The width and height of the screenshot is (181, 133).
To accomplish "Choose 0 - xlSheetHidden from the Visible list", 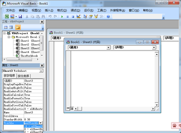I will tap(33, 129).
